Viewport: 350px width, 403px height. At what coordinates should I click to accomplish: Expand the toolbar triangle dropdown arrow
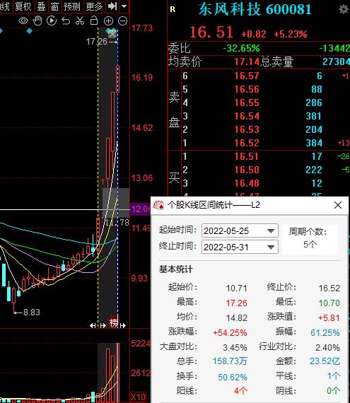(x=124, y=6)
